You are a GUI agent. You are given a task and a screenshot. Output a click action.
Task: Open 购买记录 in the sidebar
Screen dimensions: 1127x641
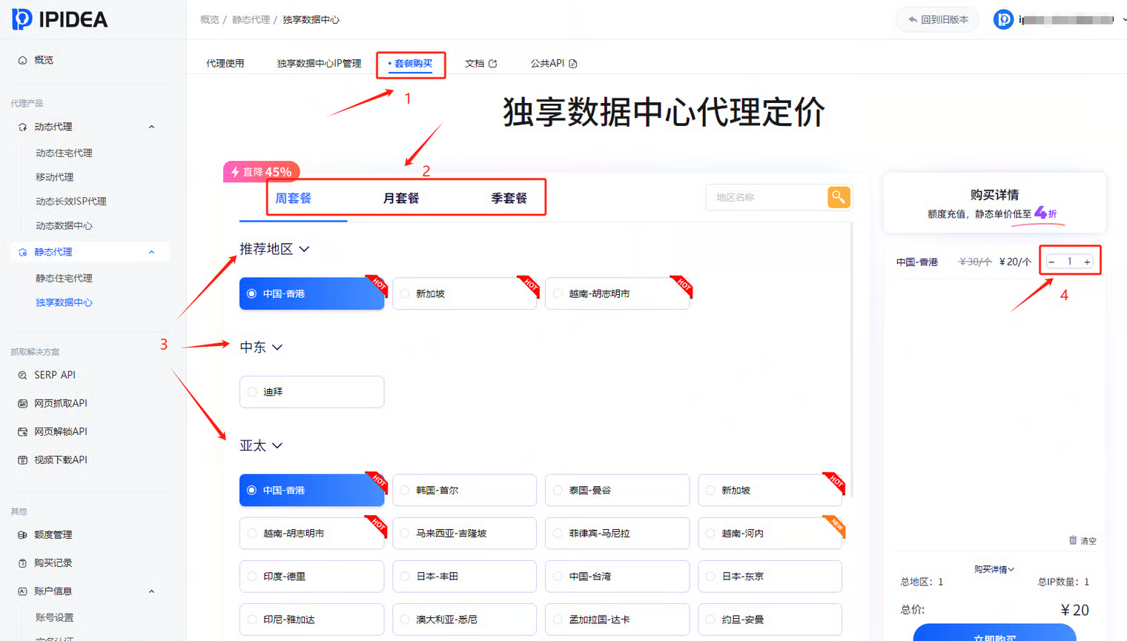[x=53, y=562]
